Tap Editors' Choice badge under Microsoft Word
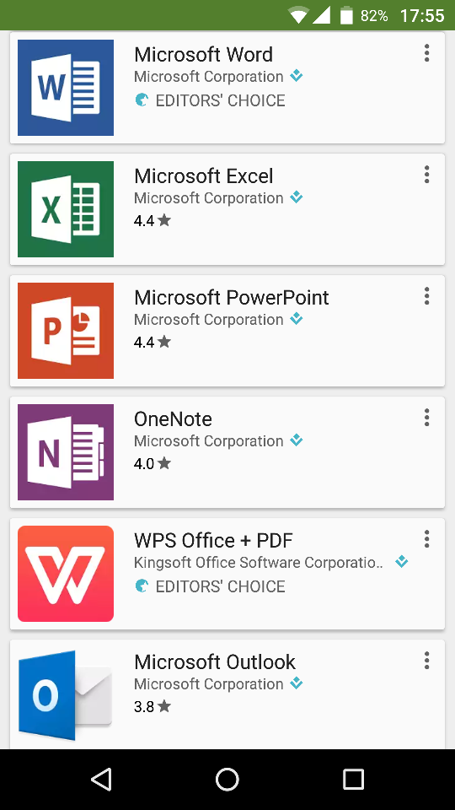This screenshot has height=810, width=455. point(210,100)
